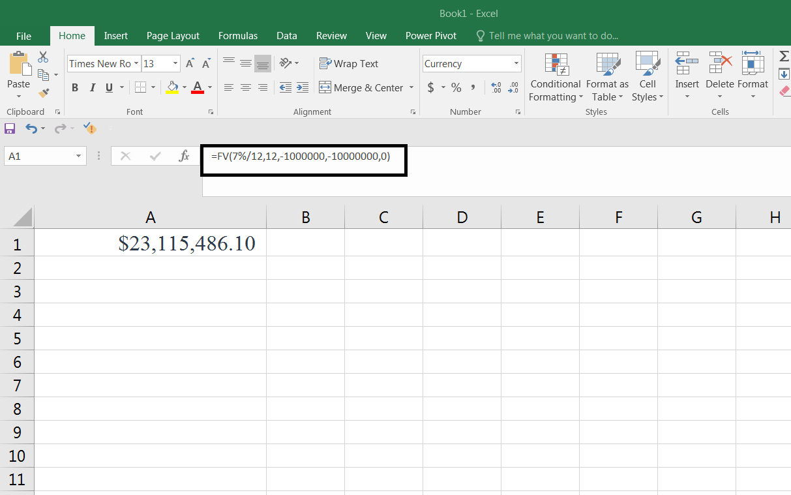791x495 pixels.
Task: Click the Merge & Center button
Action: tap(361, 87)
